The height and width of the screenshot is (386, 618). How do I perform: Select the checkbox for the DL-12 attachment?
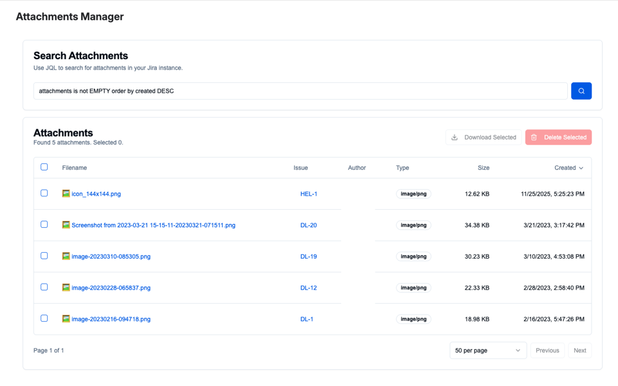tap(44, 287)
